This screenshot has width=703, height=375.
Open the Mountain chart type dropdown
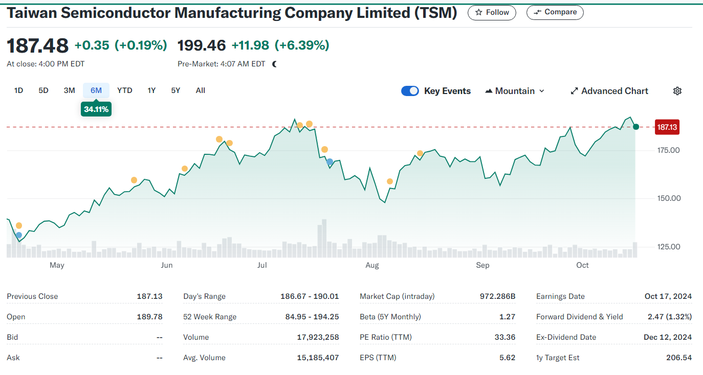point(515,91)
